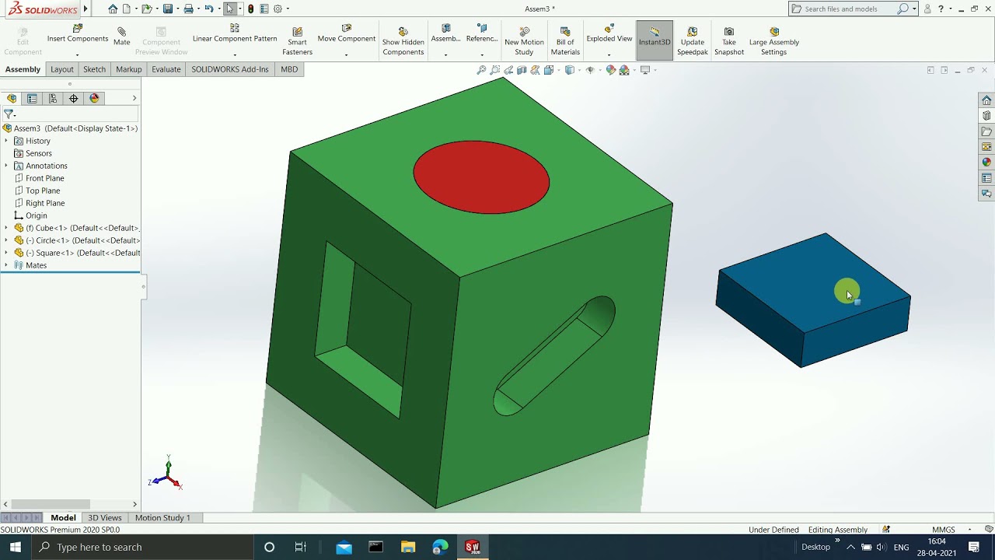Expand the Circle<1> component

[6, 240]
